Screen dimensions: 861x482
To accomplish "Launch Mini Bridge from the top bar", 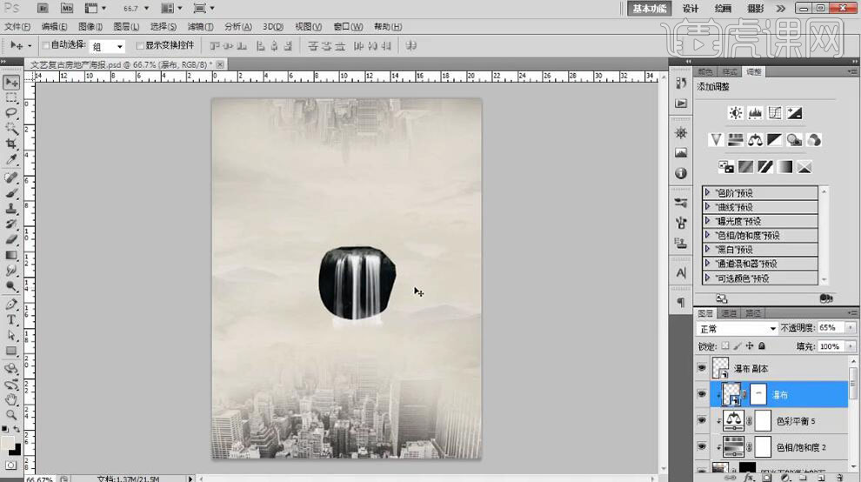I will point(66,8).
